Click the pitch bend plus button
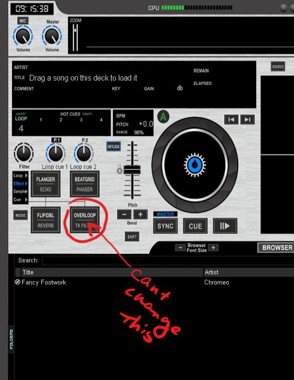Viewport: 294px width, 380px height. click(140, 215)
